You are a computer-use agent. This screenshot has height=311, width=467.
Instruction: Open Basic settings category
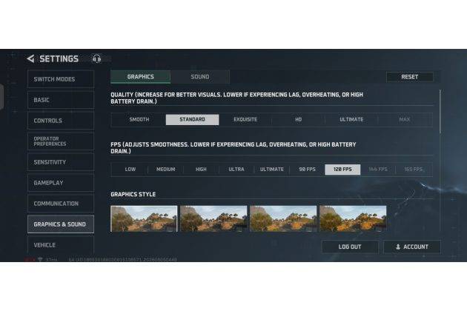coord(61,100)
